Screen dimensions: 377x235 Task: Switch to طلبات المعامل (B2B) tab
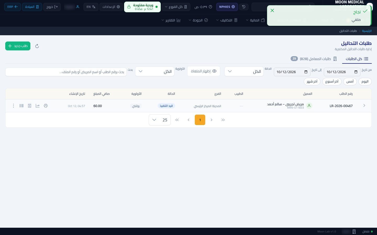(x=314, y=59)
